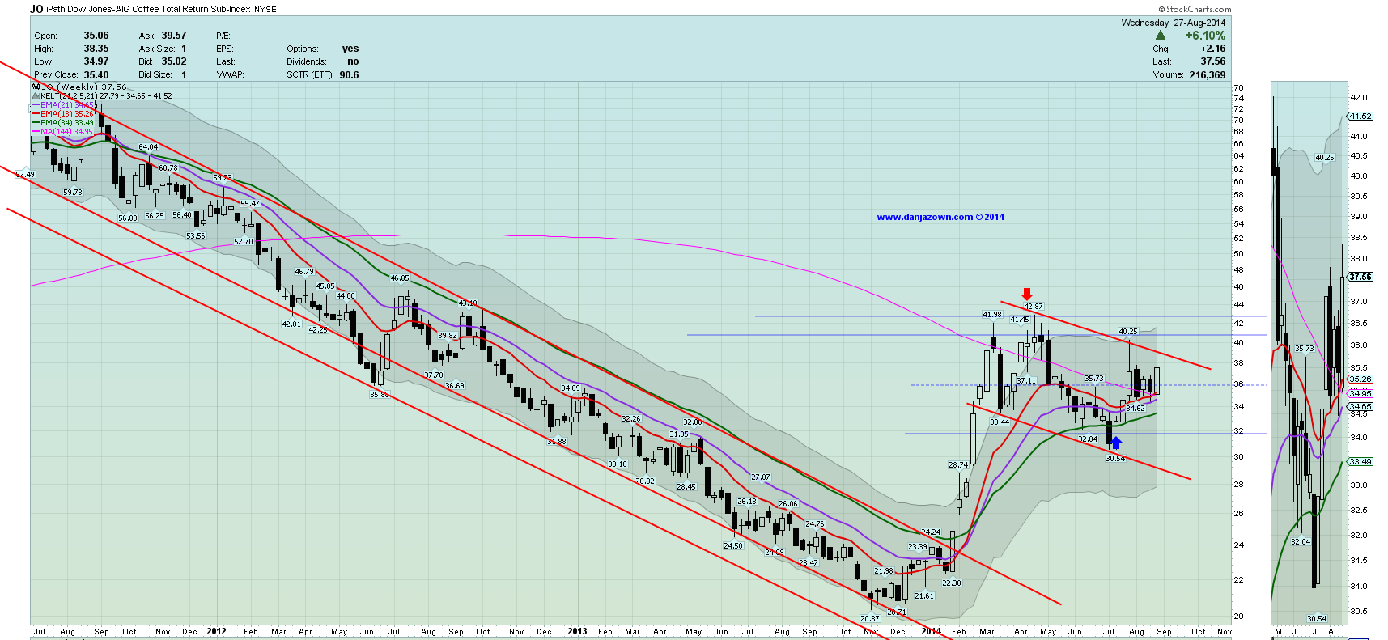This screenshot has width=1388, height=640.
Task: Click the P/E label
Action: pos(223,36)
